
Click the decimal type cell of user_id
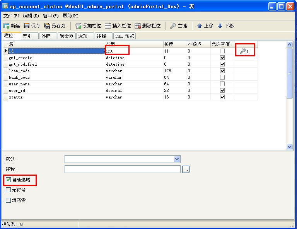(134, 90)
